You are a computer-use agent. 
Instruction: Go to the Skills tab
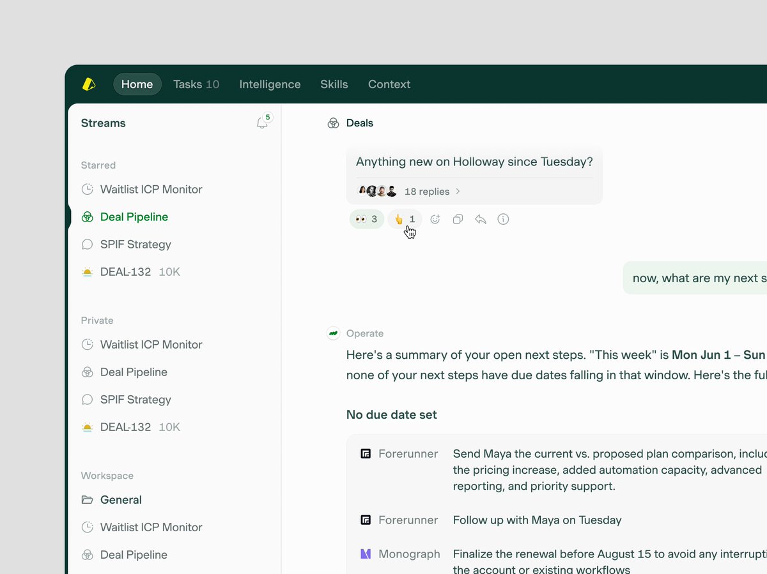[x=334, y=84]
